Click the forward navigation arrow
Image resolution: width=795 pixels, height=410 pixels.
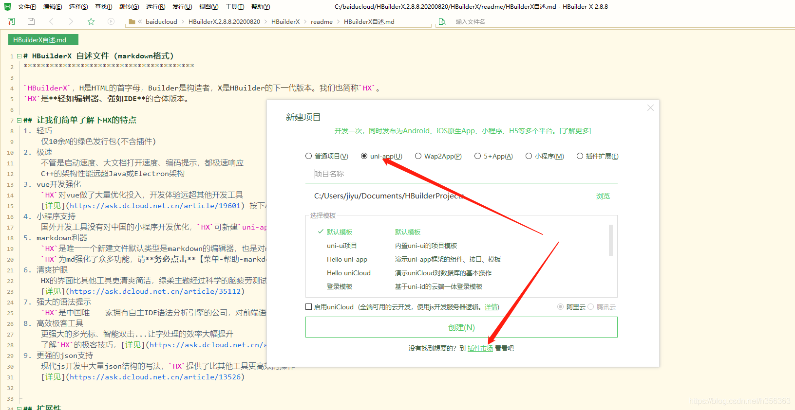point(71,21)
